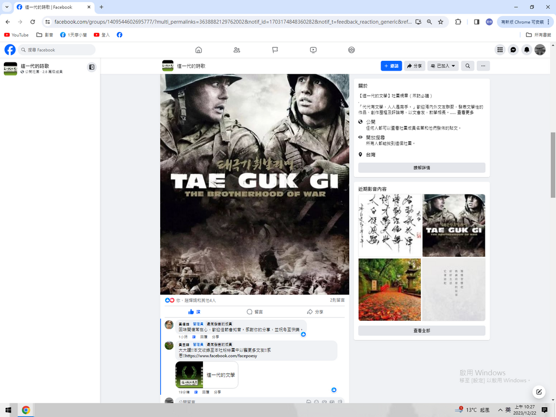Switch to the Watch video tab

pos(313,50)
